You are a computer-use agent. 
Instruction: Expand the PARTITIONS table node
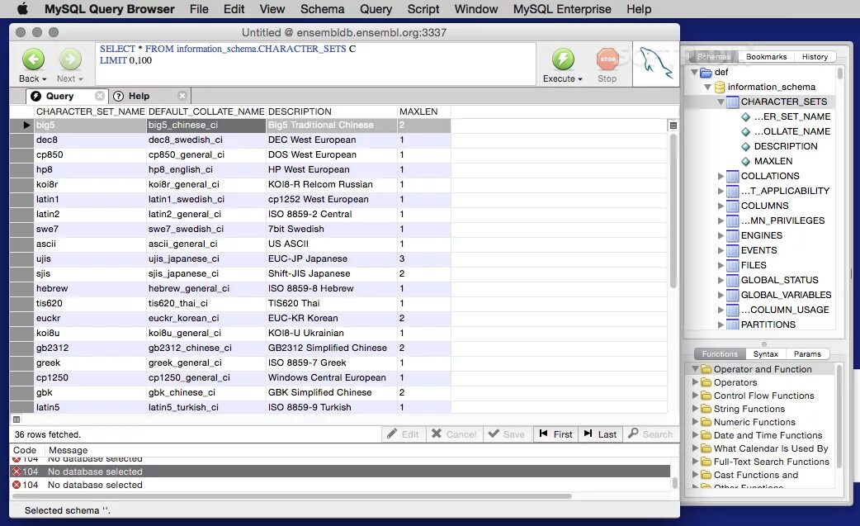coord(721,325)
